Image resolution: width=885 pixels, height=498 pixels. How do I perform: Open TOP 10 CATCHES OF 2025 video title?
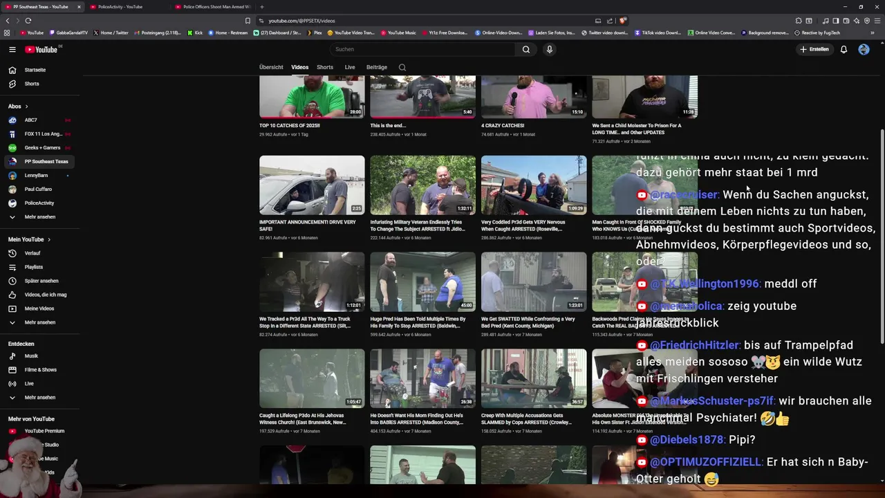(289, 125)
